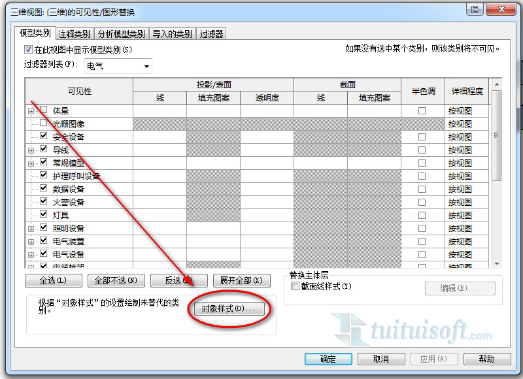The image size is (523, 379).
Task: Click the scrollbar down arrow of the table
Action: coord(496,263)
